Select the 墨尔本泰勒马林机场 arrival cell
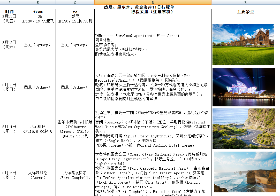 click(75, 129)
